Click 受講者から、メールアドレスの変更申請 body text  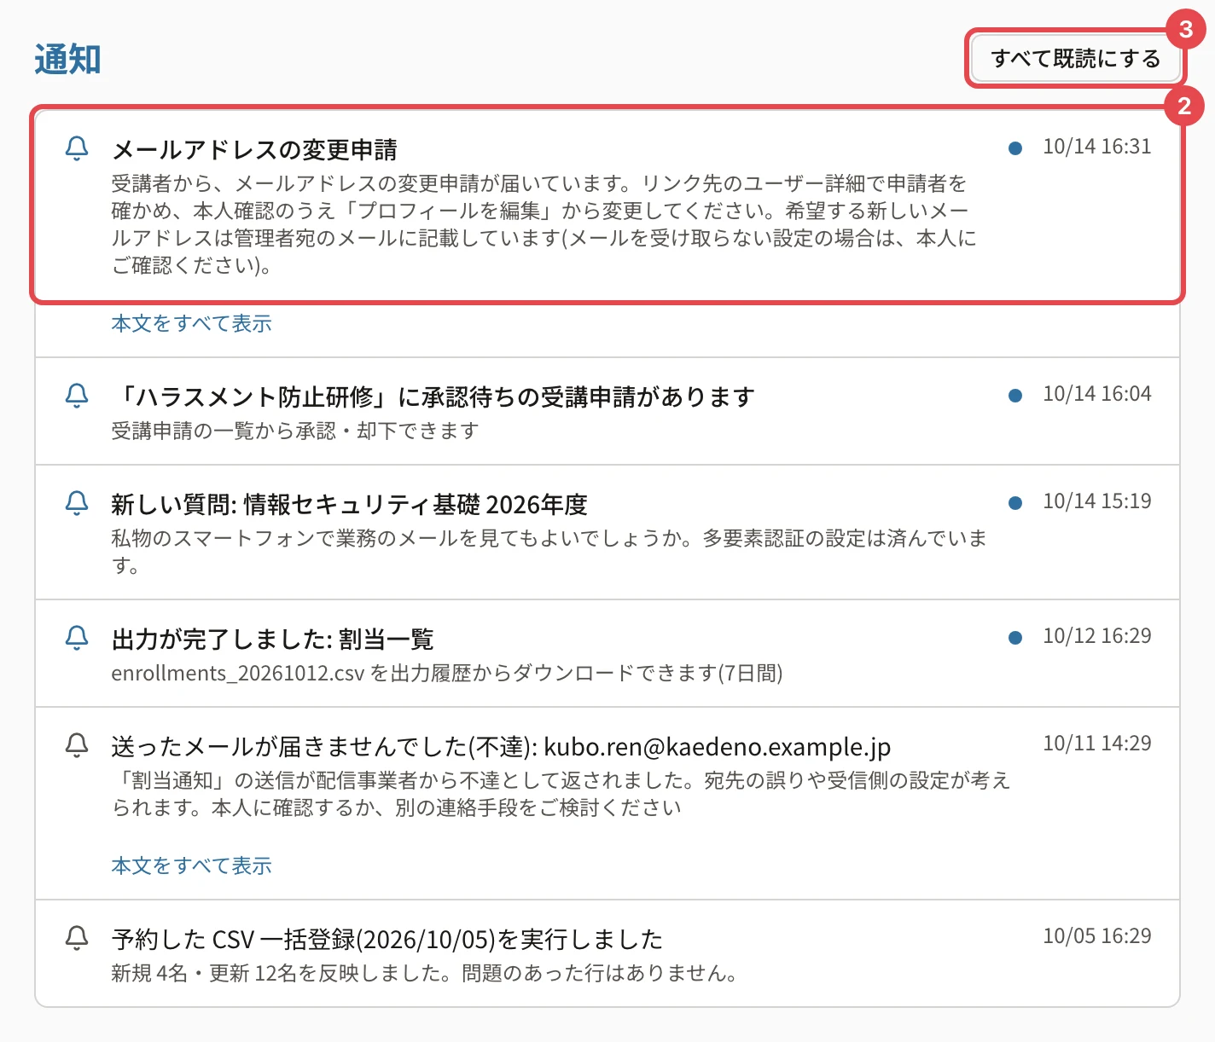pos(544,223)
